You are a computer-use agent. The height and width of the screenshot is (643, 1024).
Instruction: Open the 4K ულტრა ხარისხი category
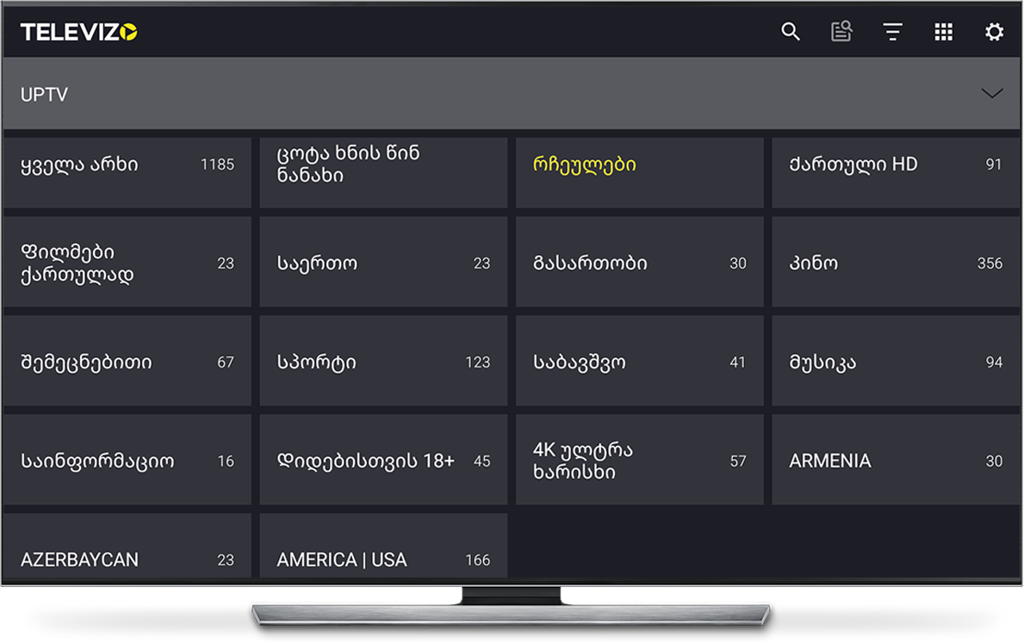639,461
